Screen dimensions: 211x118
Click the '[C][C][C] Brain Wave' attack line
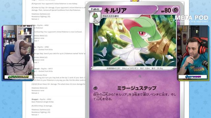point(58,84)
